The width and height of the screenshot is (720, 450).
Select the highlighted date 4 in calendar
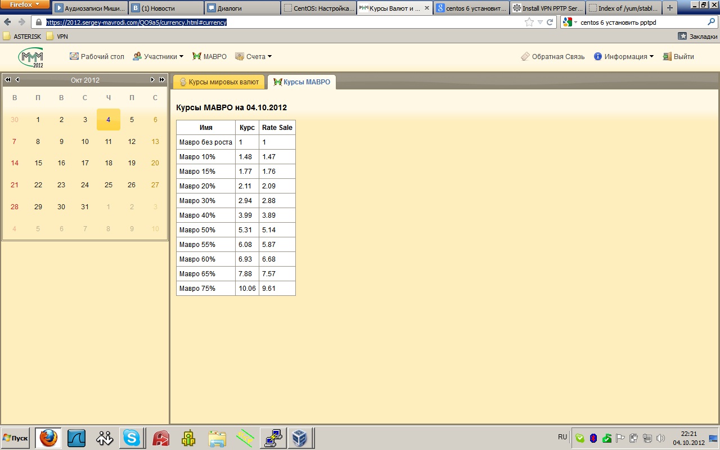click(109, 119)
